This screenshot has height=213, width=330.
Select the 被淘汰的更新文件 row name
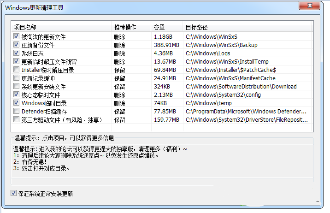[x=44, y=37]
